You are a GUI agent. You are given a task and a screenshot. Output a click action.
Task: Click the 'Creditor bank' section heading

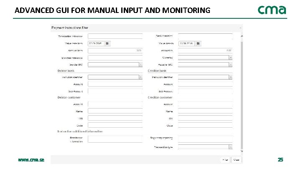pyautogui.click(x=157, y=71)
